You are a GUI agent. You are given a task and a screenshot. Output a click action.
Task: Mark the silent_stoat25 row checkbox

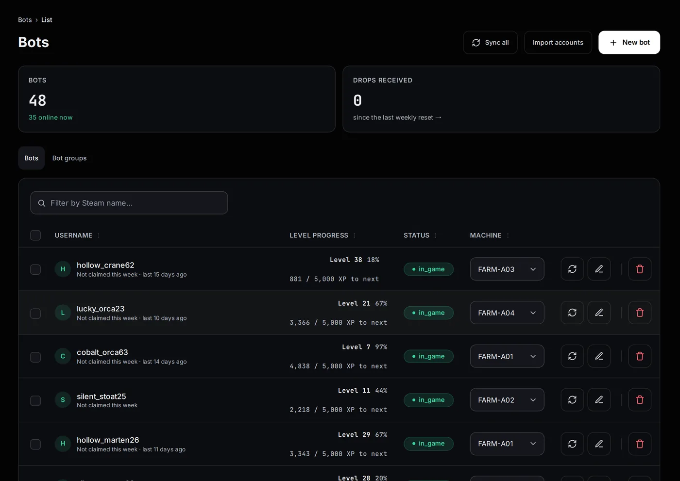pyautogui.click(x=35, y=400)
